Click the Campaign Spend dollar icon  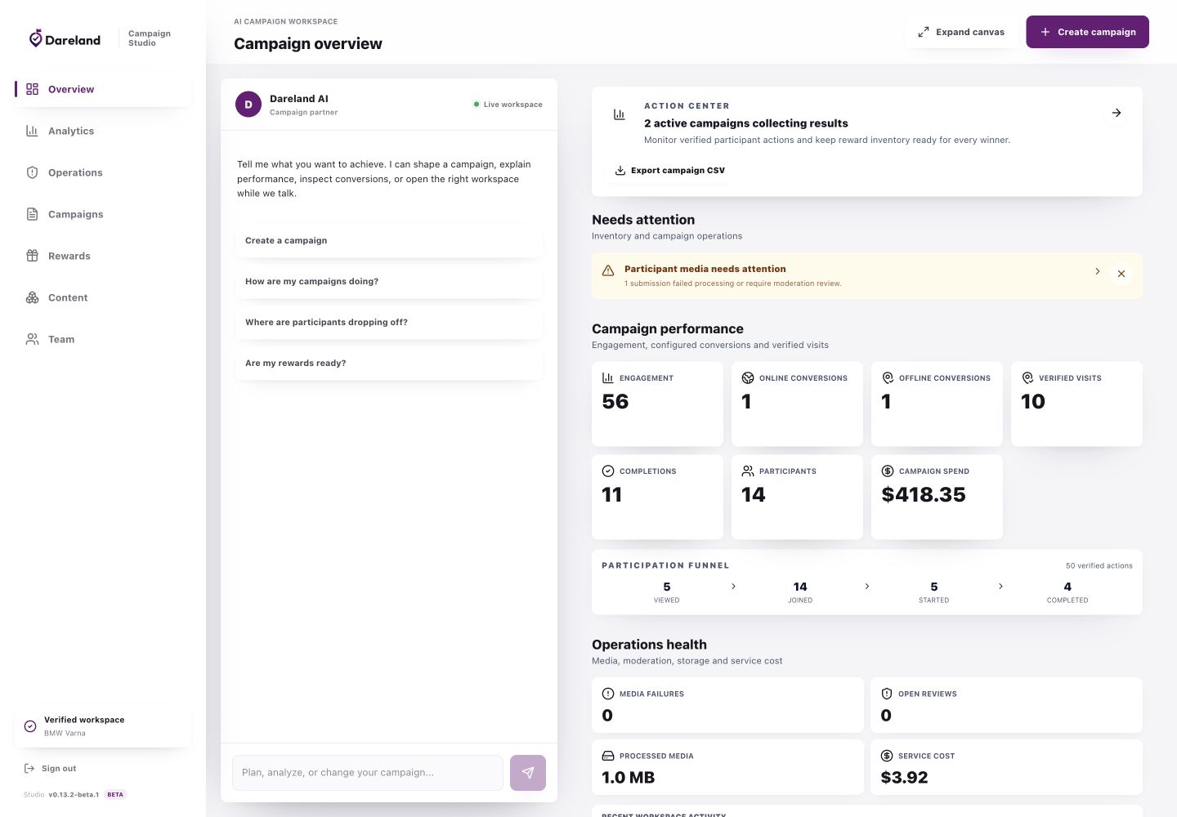pos(888,471)
